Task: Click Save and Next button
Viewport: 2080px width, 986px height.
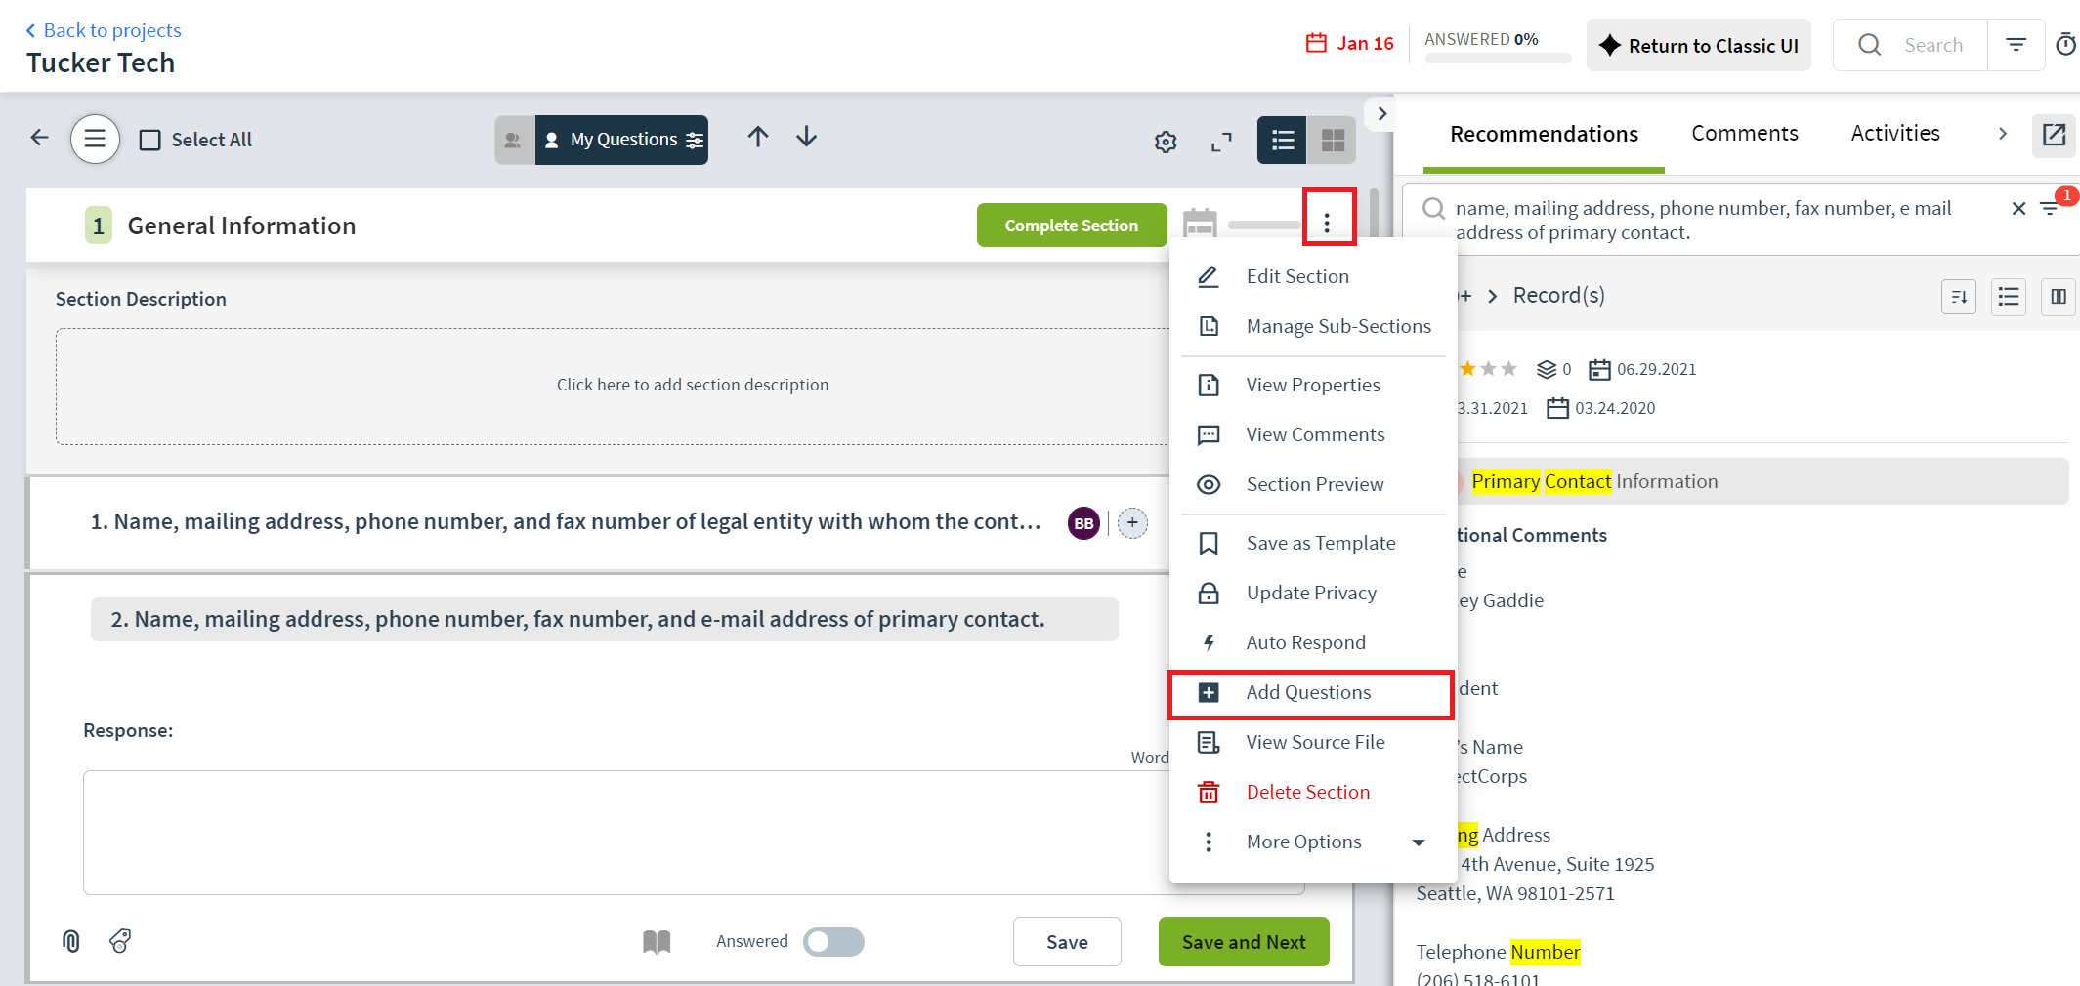Action: tap(1244, 941)
